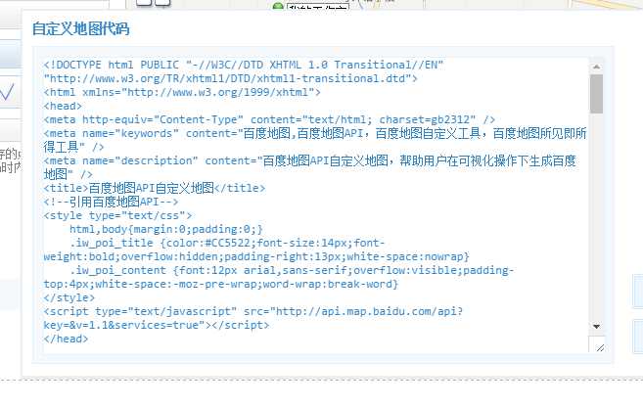Click the meta name="keywords" line

(x=315, y=133)
